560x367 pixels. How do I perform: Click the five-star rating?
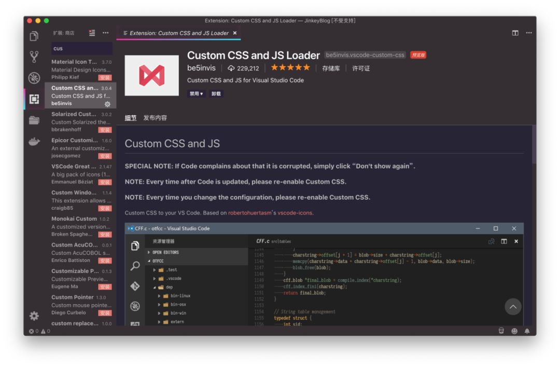tap(290, 67)
